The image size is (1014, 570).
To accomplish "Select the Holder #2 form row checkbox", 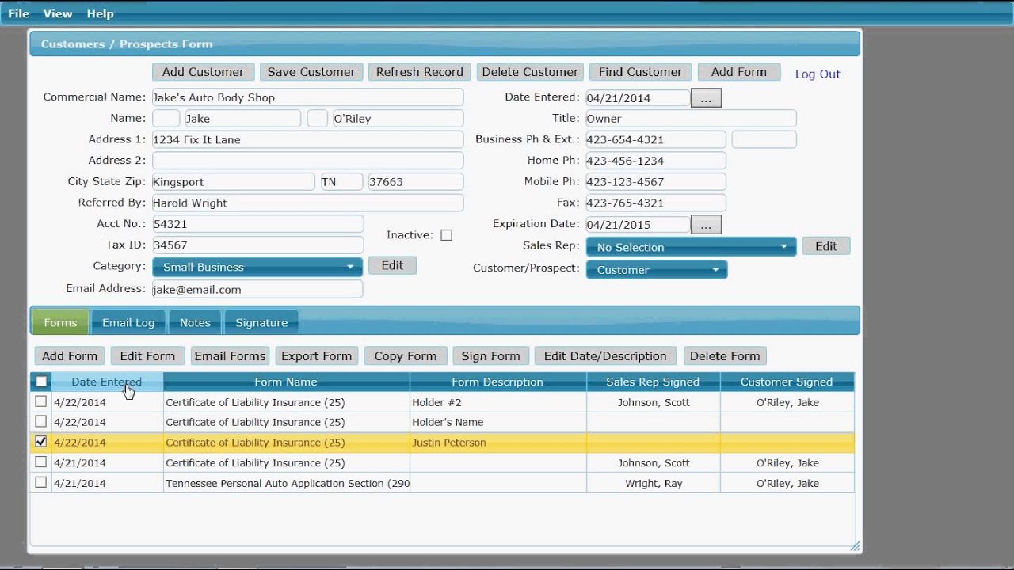I will tap(41, 401).
